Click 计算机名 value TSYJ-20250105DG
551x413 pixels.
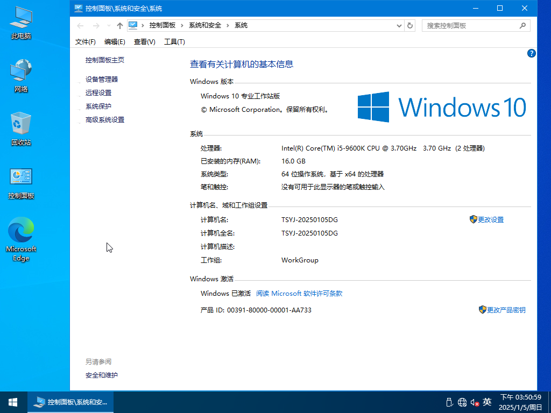pos(309,220)
